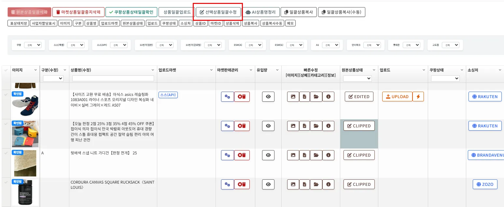Image resolution: width=504 pixels, height=207 pixels.
Task: Open the ESM(A) filter dropdown
Action: point(254,45)
